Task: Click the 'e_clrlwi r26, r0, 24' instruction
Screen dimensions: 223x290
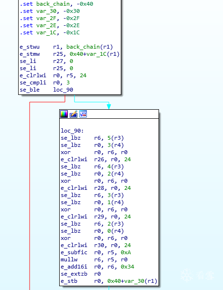Action: (96, 159)
